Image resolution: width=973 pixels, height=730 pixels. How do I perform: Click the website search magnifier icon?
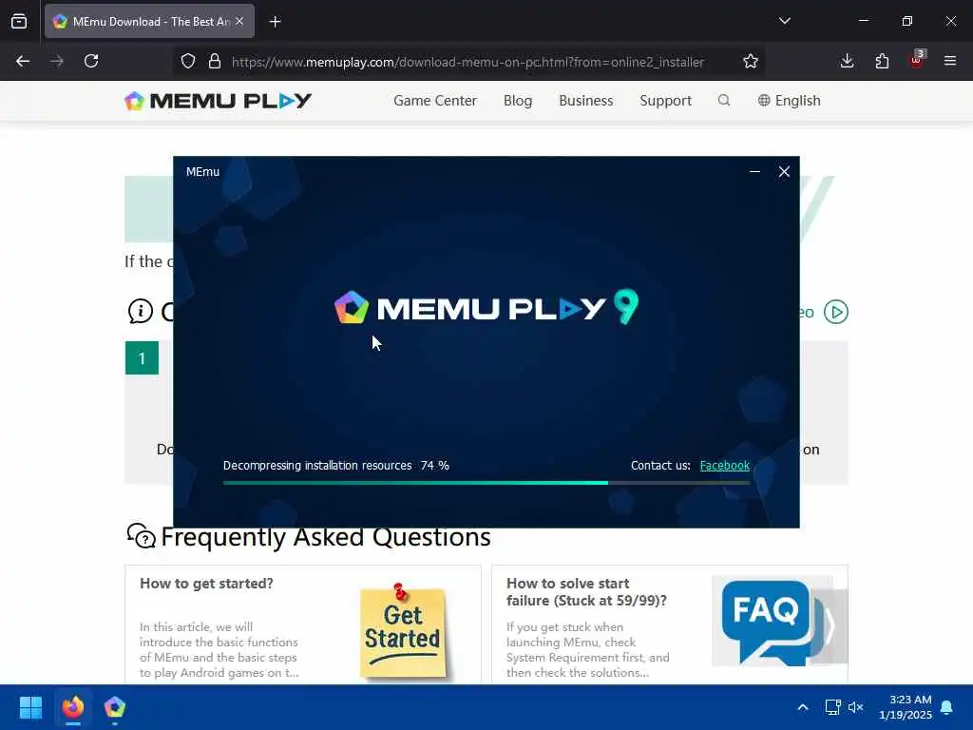pos(723,100)
